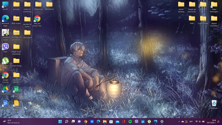Open Wi-Fi network tray icon
This screenshot has height=125, width=222.
tap(196, 121)
